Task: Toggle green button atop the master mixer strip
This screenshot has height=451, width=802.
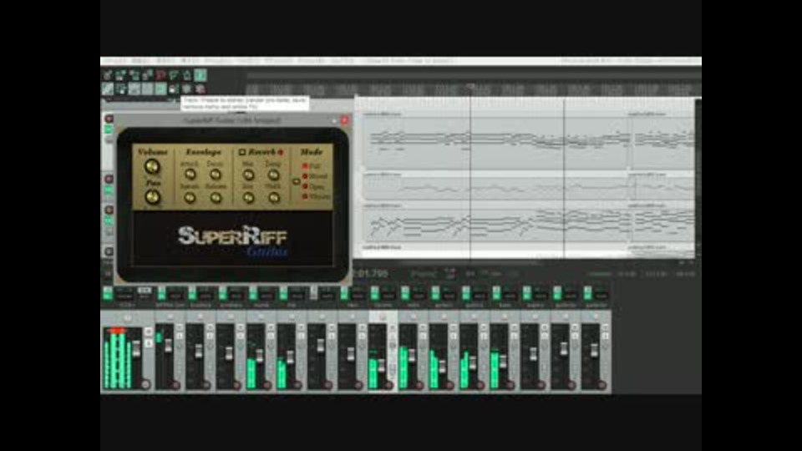Action: (108, 293)
